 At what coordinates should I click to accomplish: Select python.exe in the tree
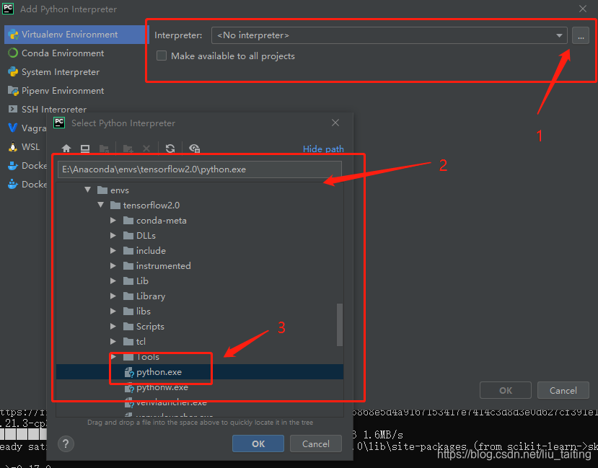(x=200, y=372)
